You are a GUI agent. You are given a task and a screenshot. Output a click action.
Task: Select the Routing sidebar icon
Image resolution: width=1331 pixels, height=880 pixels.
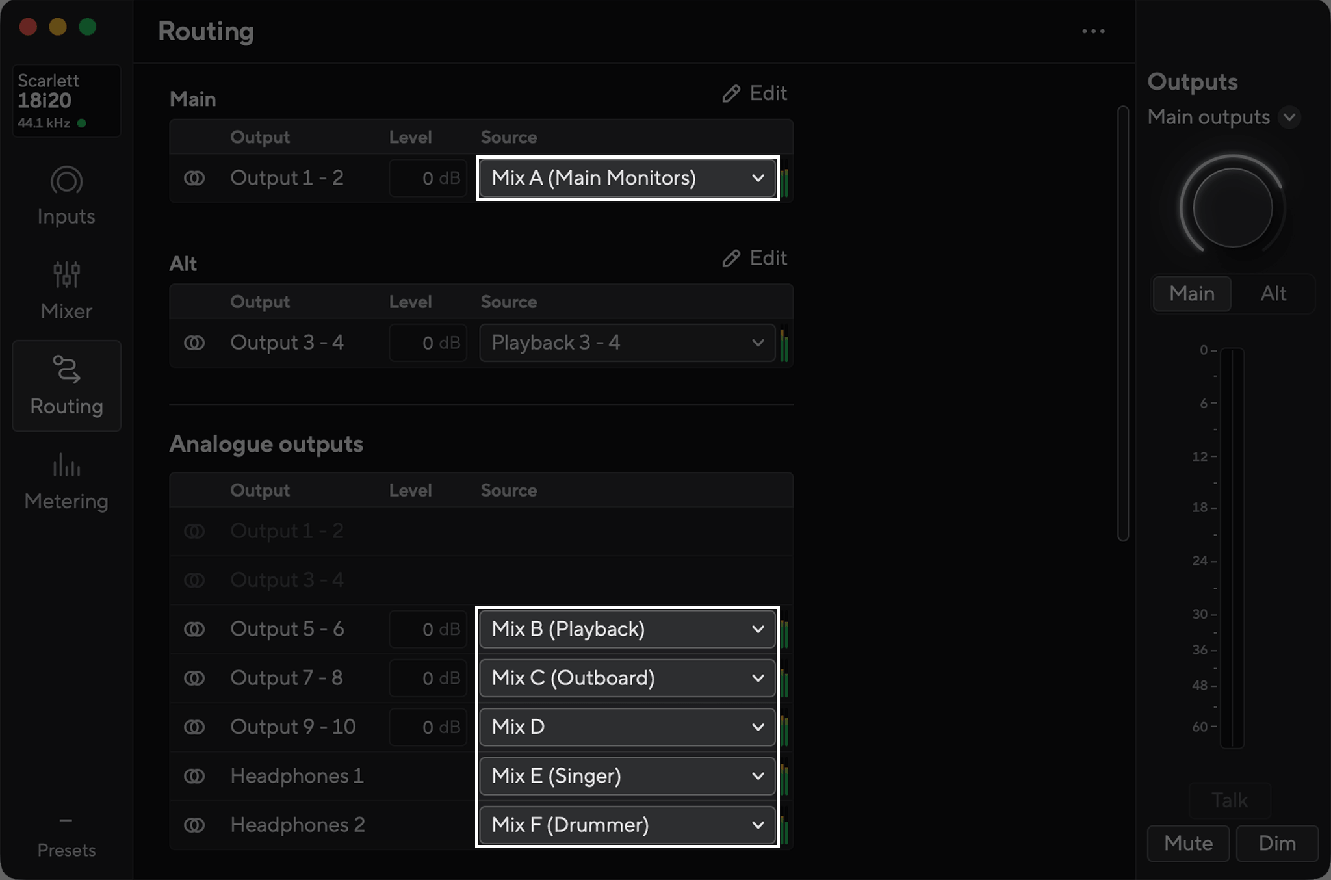pos(66,369)
